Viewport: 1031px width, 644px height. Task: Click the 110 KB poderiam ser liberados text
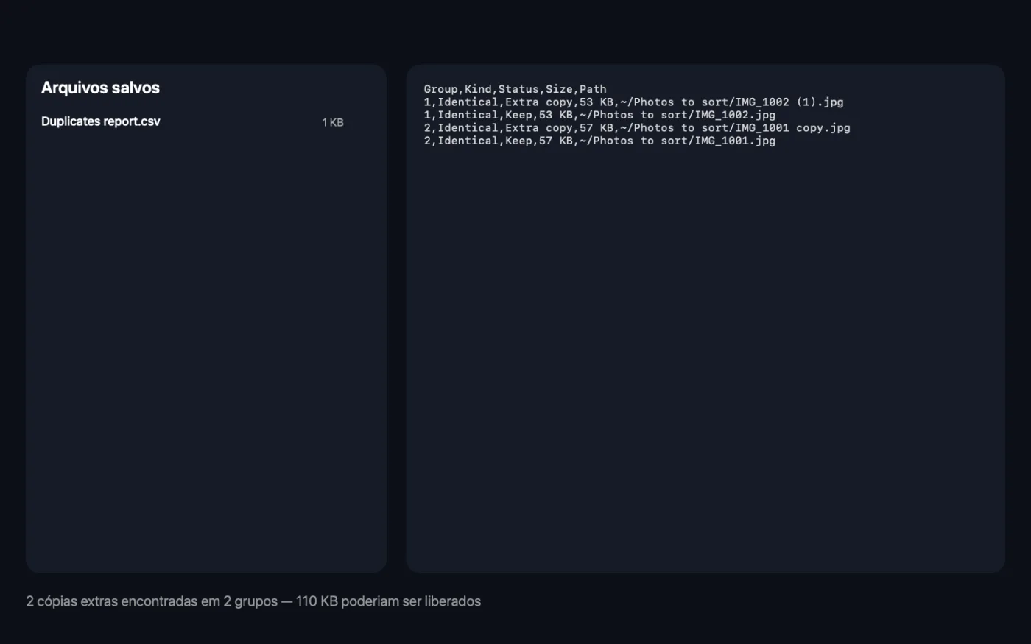pyautogui.click(x=388, y=601)
